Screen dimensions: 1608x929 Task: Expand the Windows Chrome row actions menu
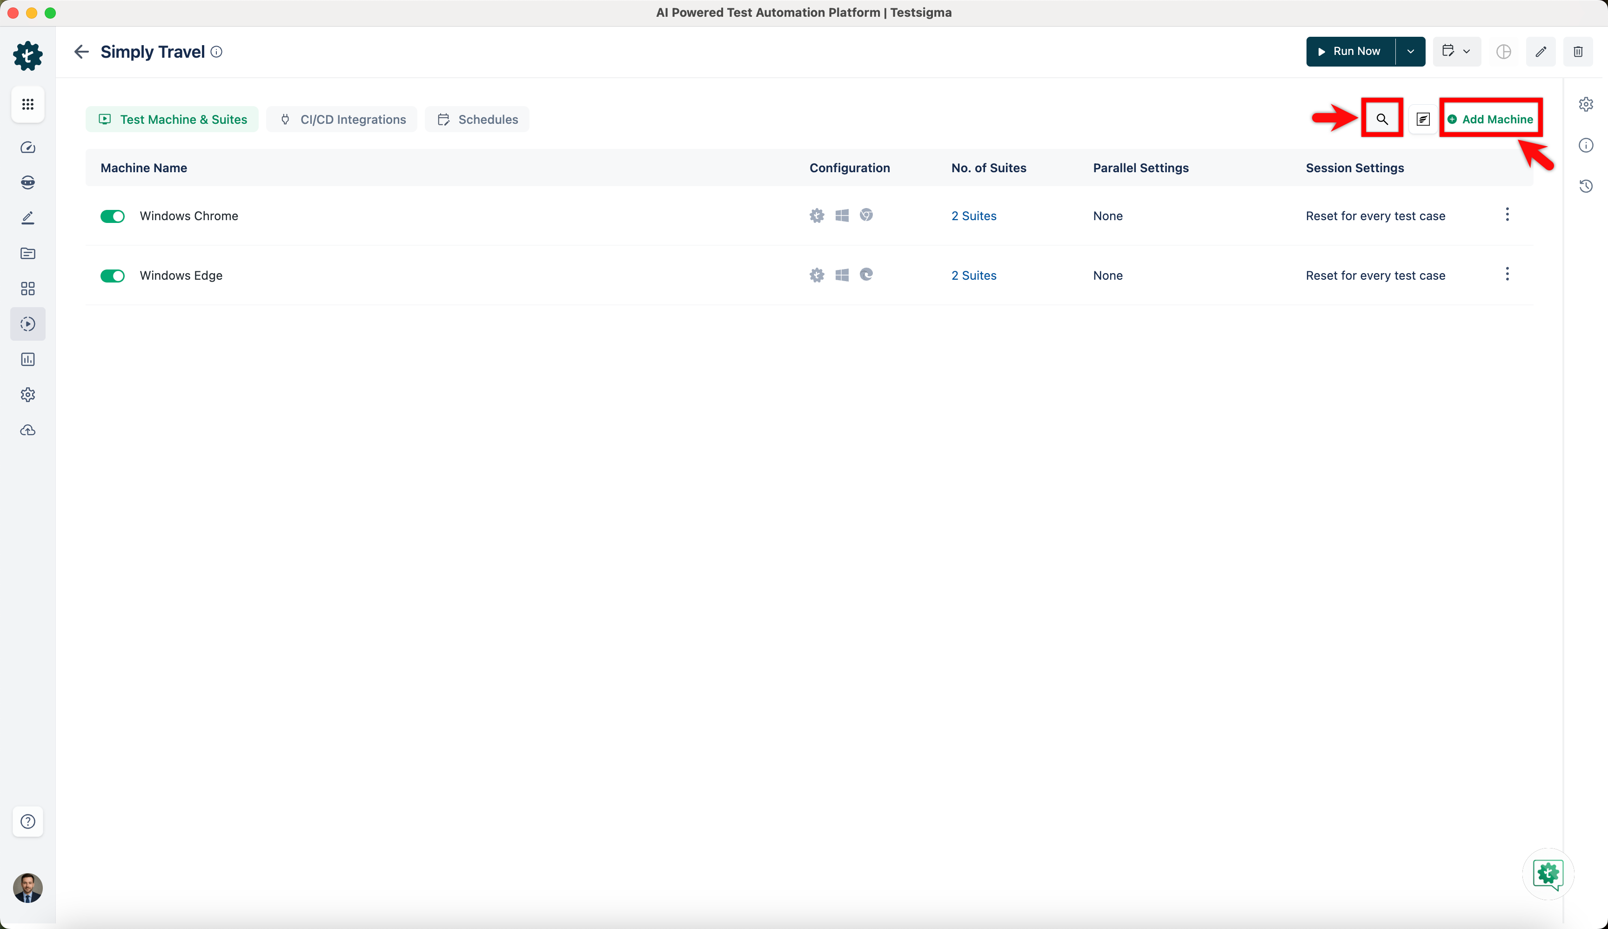tap(1507, 215)
